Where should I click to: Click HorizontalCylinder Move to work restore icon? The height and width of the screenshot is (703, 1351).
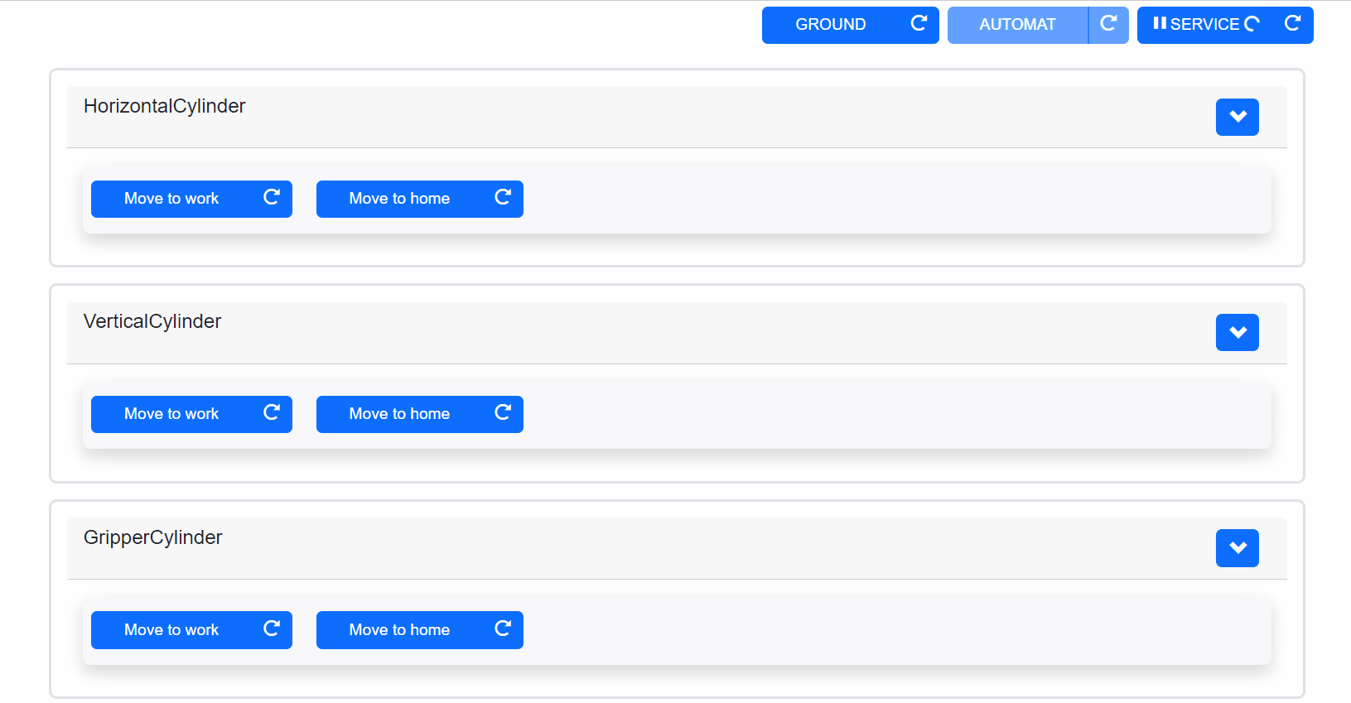coord(272,197)
